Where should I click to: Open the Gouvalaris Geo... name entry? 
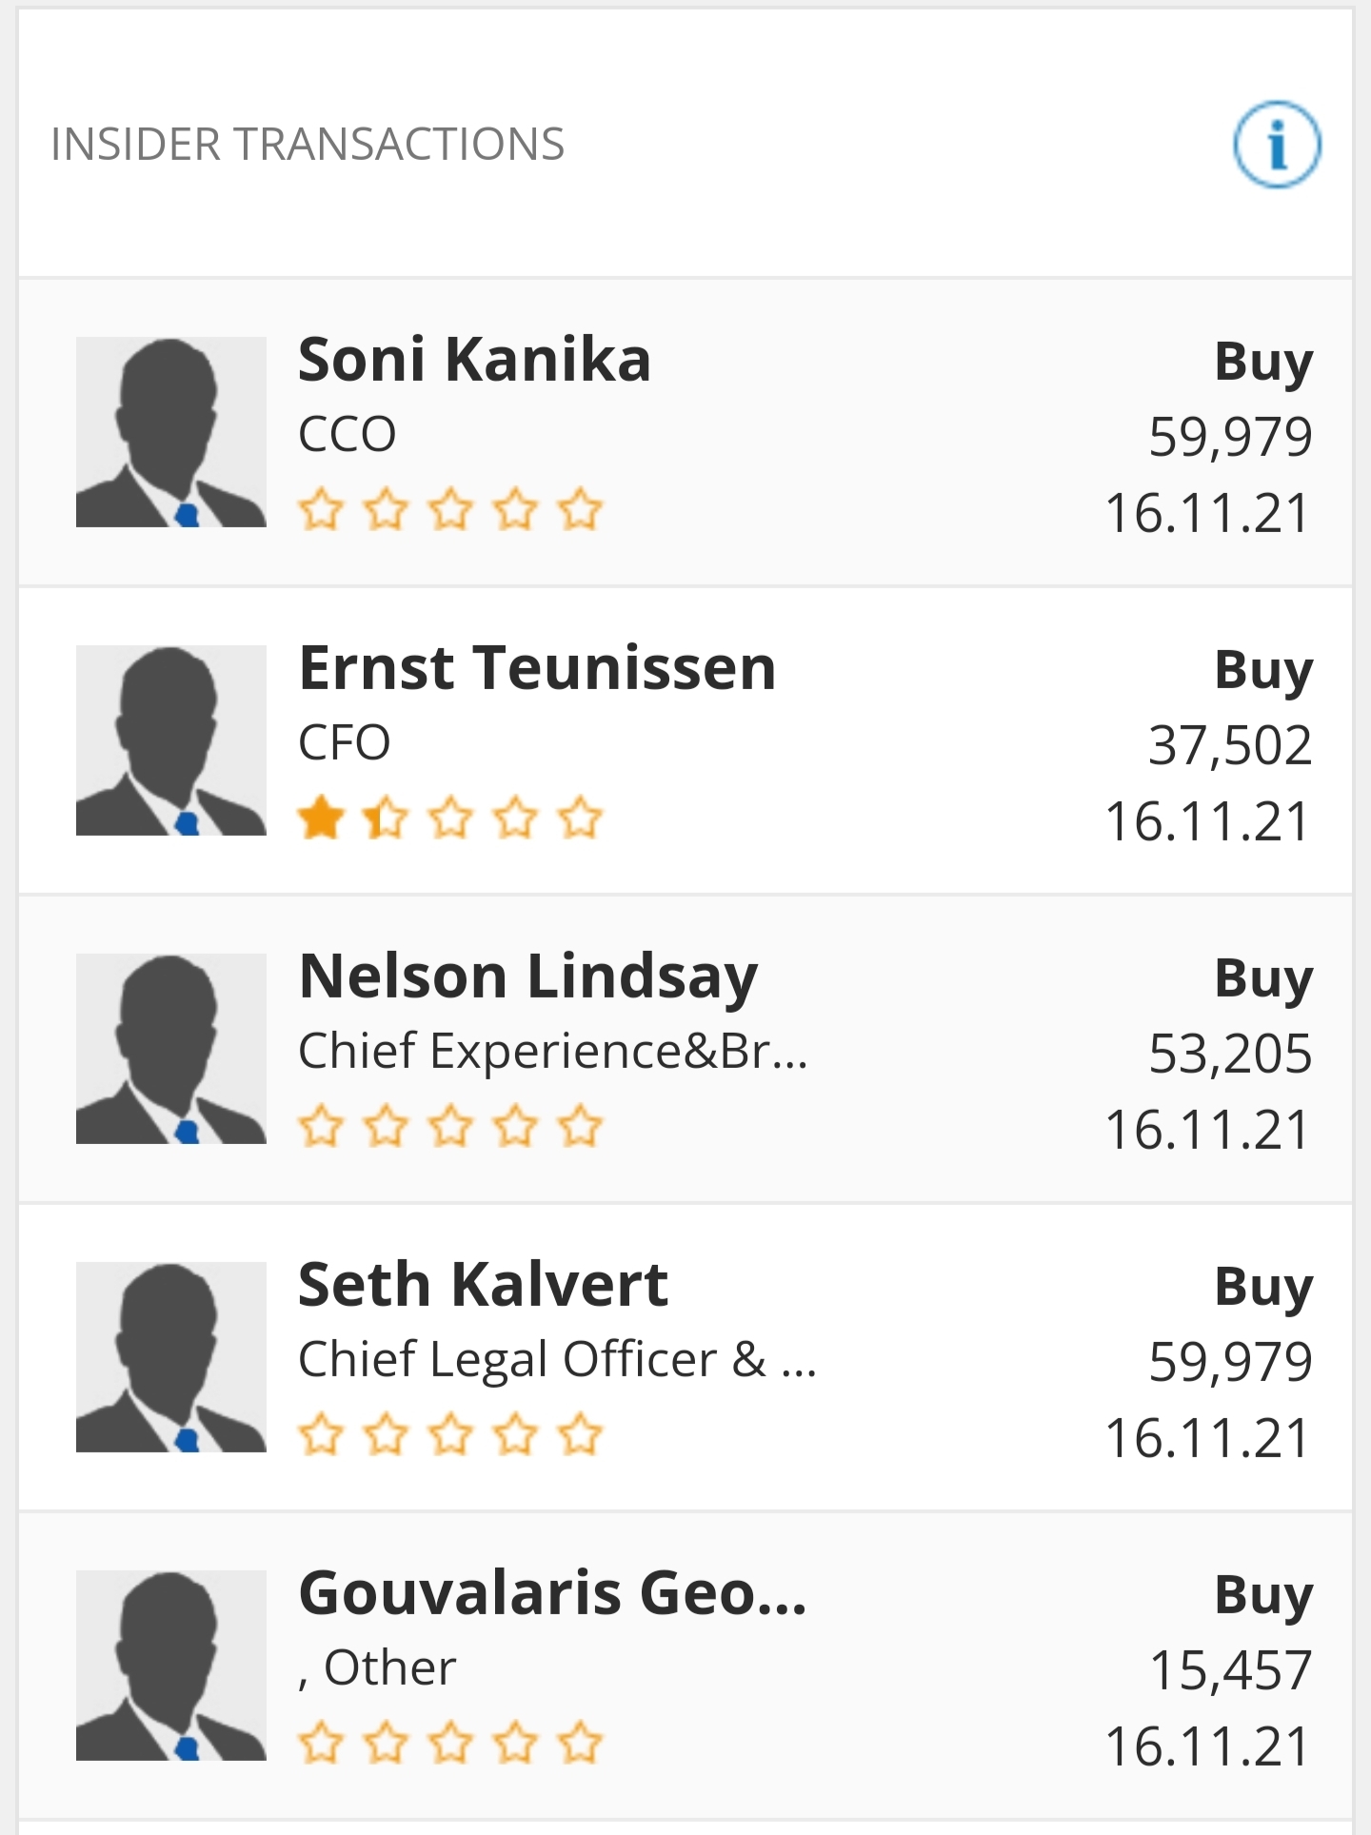[x=552, y=1593]
